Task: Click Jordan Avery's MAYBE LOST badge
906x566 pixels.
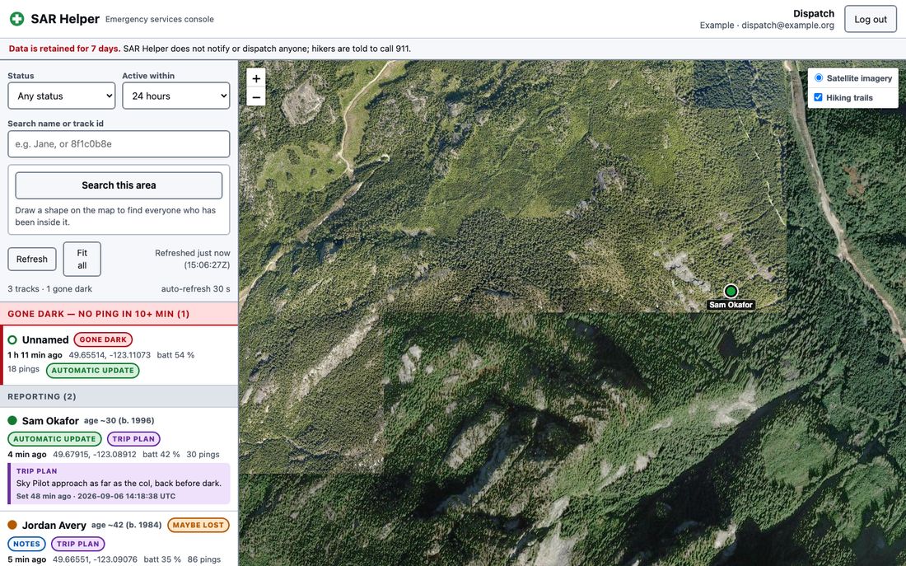Action: 198,525
